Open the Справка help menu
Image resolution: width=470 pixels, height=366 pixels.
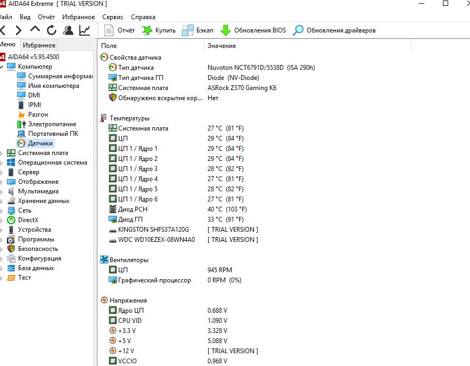coord(143,17)
